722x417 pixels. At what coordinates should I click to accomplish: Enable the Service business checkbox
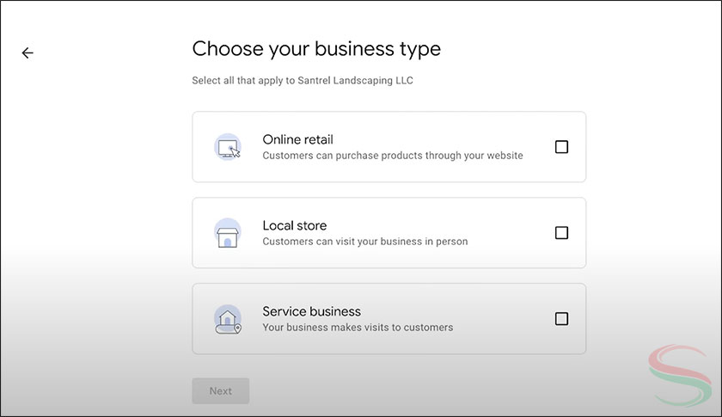[x=561, y=319]
